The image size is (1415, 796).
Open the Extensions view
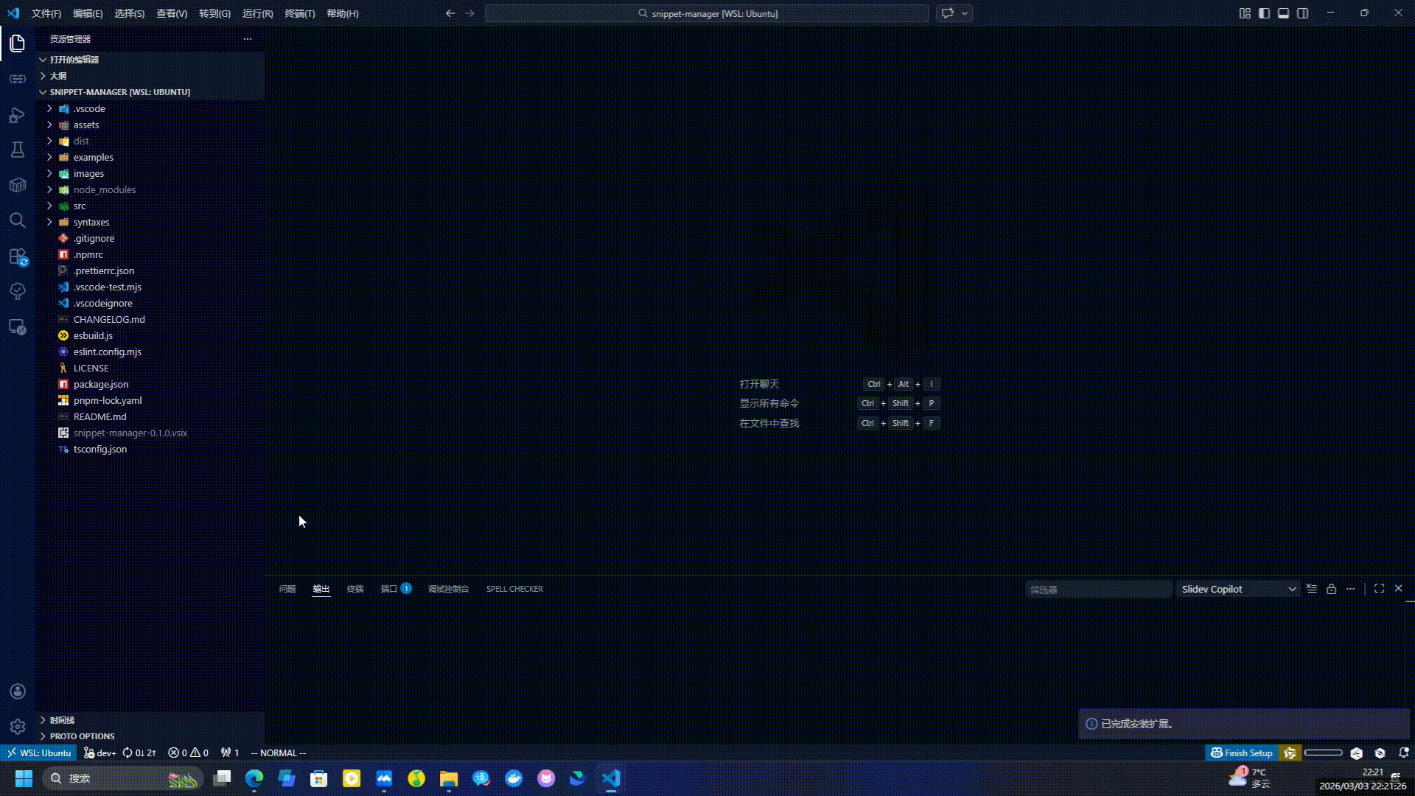tap(17, 256)
